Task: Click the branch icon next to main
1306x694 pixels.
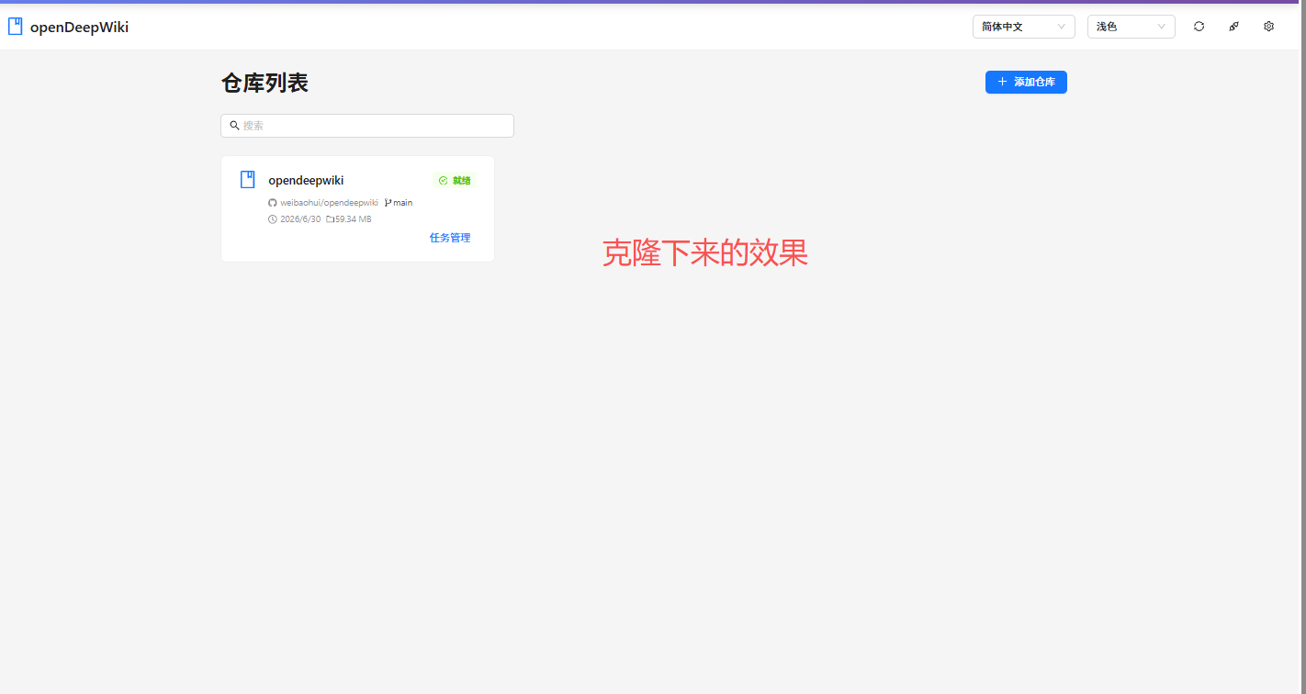Action: tap(388, 203)
